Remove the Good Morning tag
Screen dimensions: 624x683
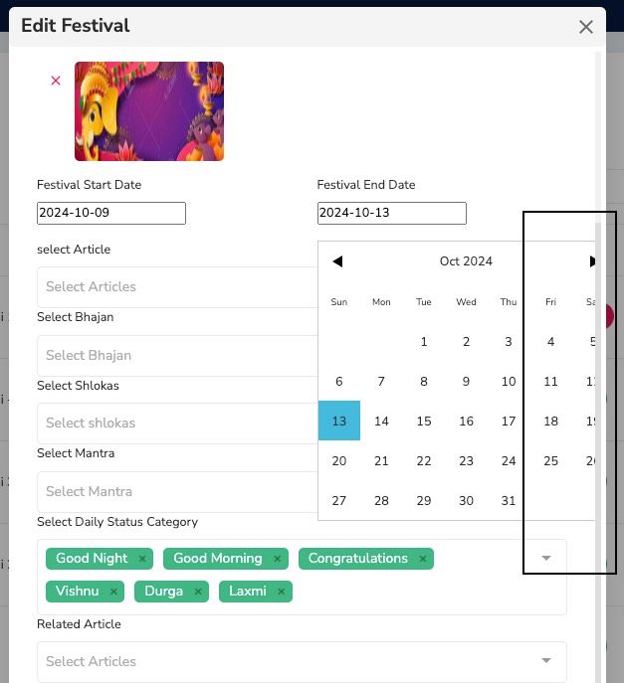(x=278, y=559)
